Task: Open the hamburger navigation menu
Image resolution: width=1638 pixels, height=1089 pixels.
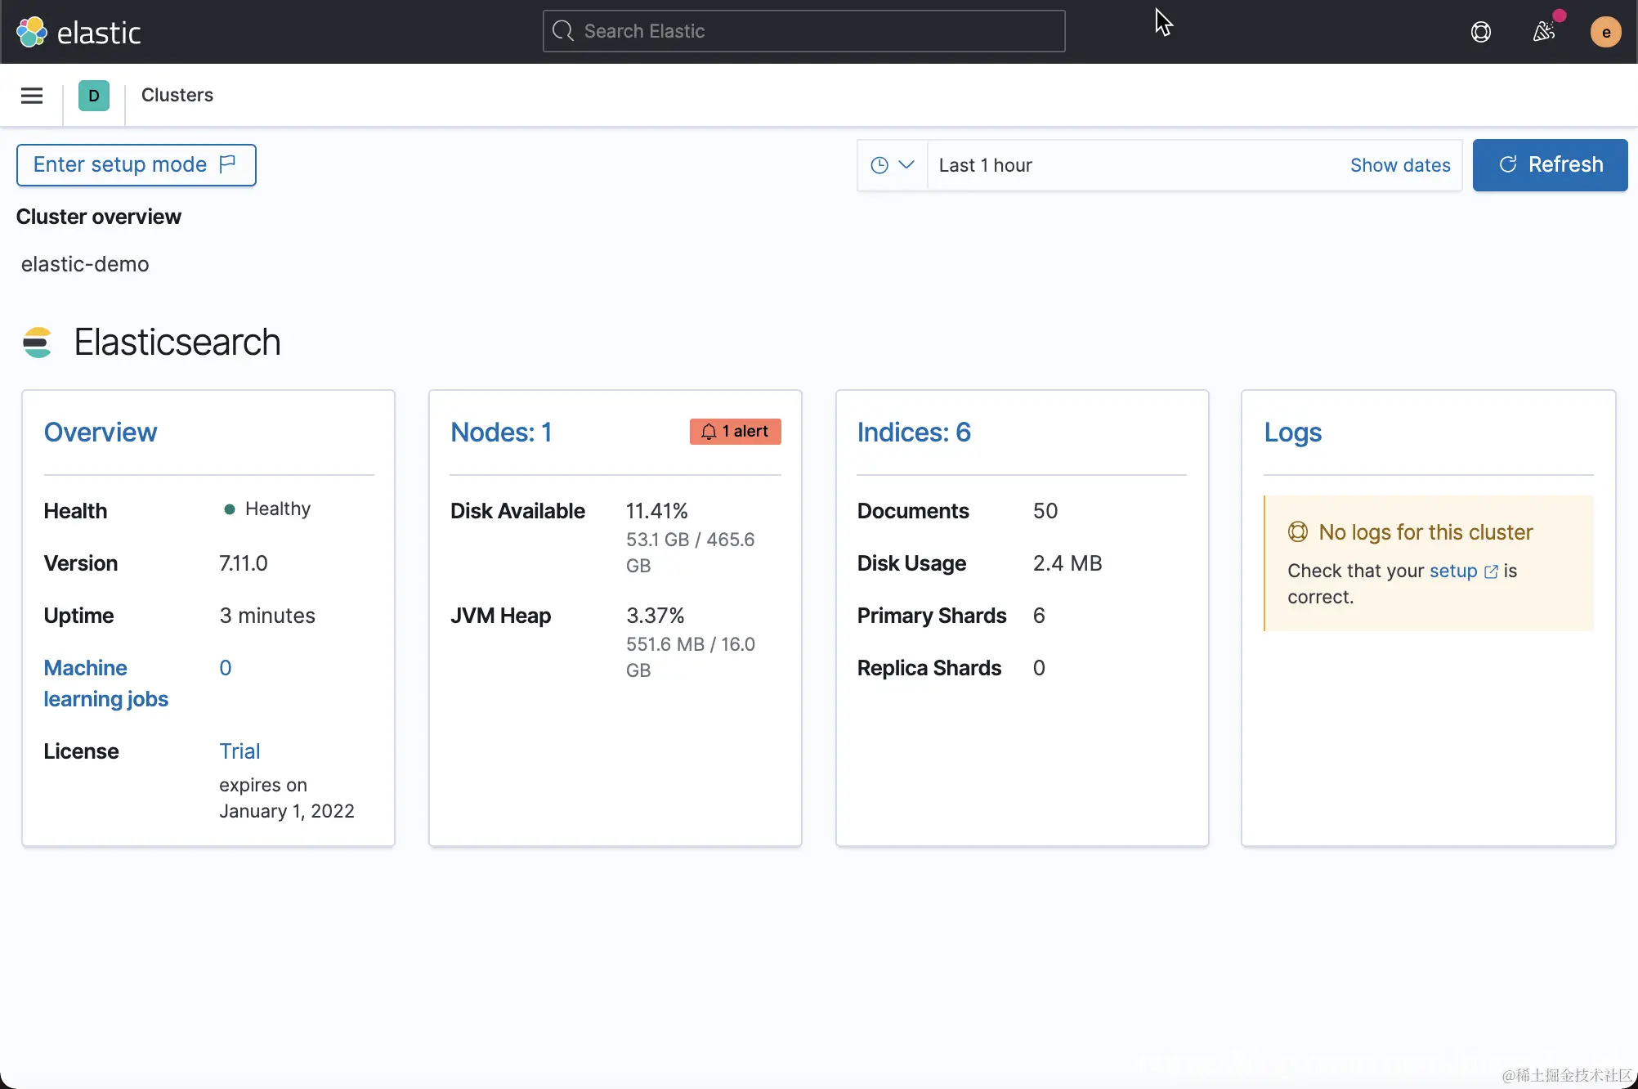Action: pos(32,96)
